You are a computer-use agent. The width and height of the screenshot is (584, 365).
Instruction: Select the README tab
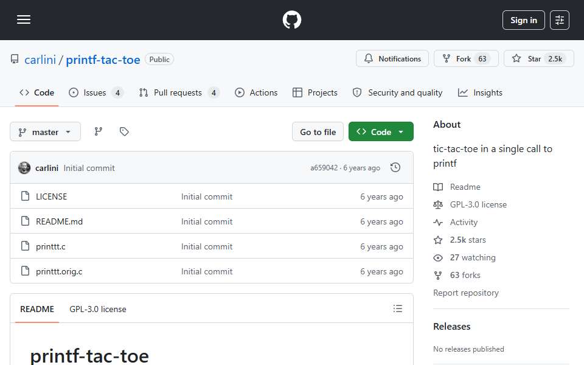[x=37, y=309]
